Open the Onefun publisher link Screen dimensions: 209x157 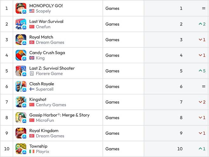pyautogui.click(x=43, y=27)
